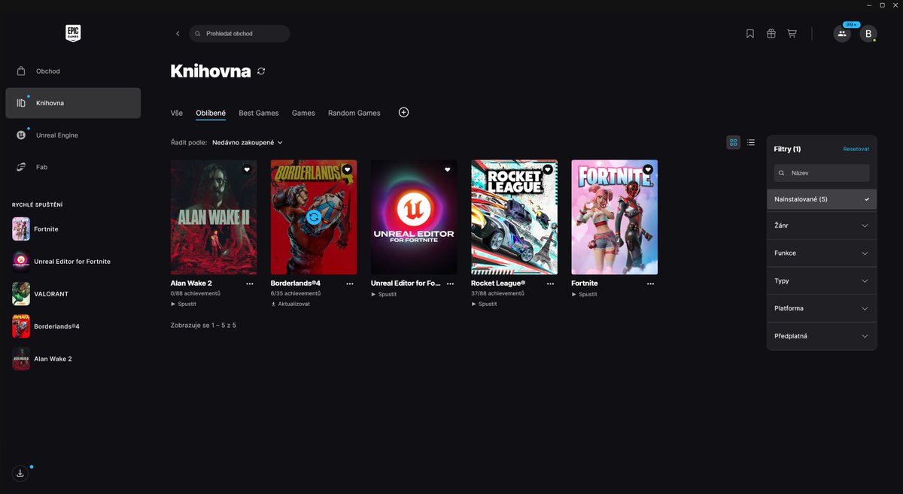Update Borderlands 4 via Aktualizovat

pos(290,305)
